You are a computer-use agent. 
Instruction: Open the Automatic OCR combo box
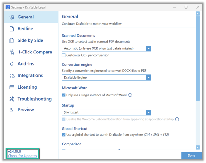[x=106, y=49]
